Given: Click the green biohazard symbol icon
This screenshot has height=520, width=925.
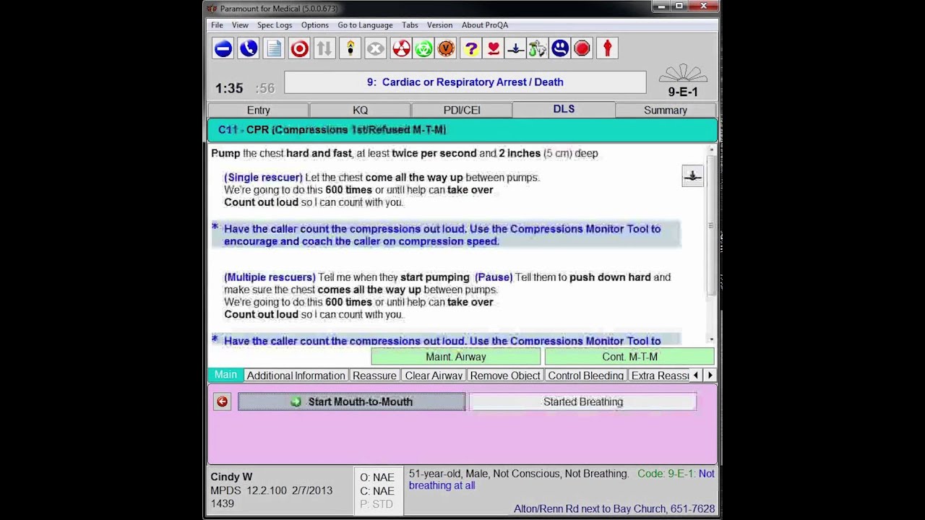Looking at the screenshot, I should 423,48.
